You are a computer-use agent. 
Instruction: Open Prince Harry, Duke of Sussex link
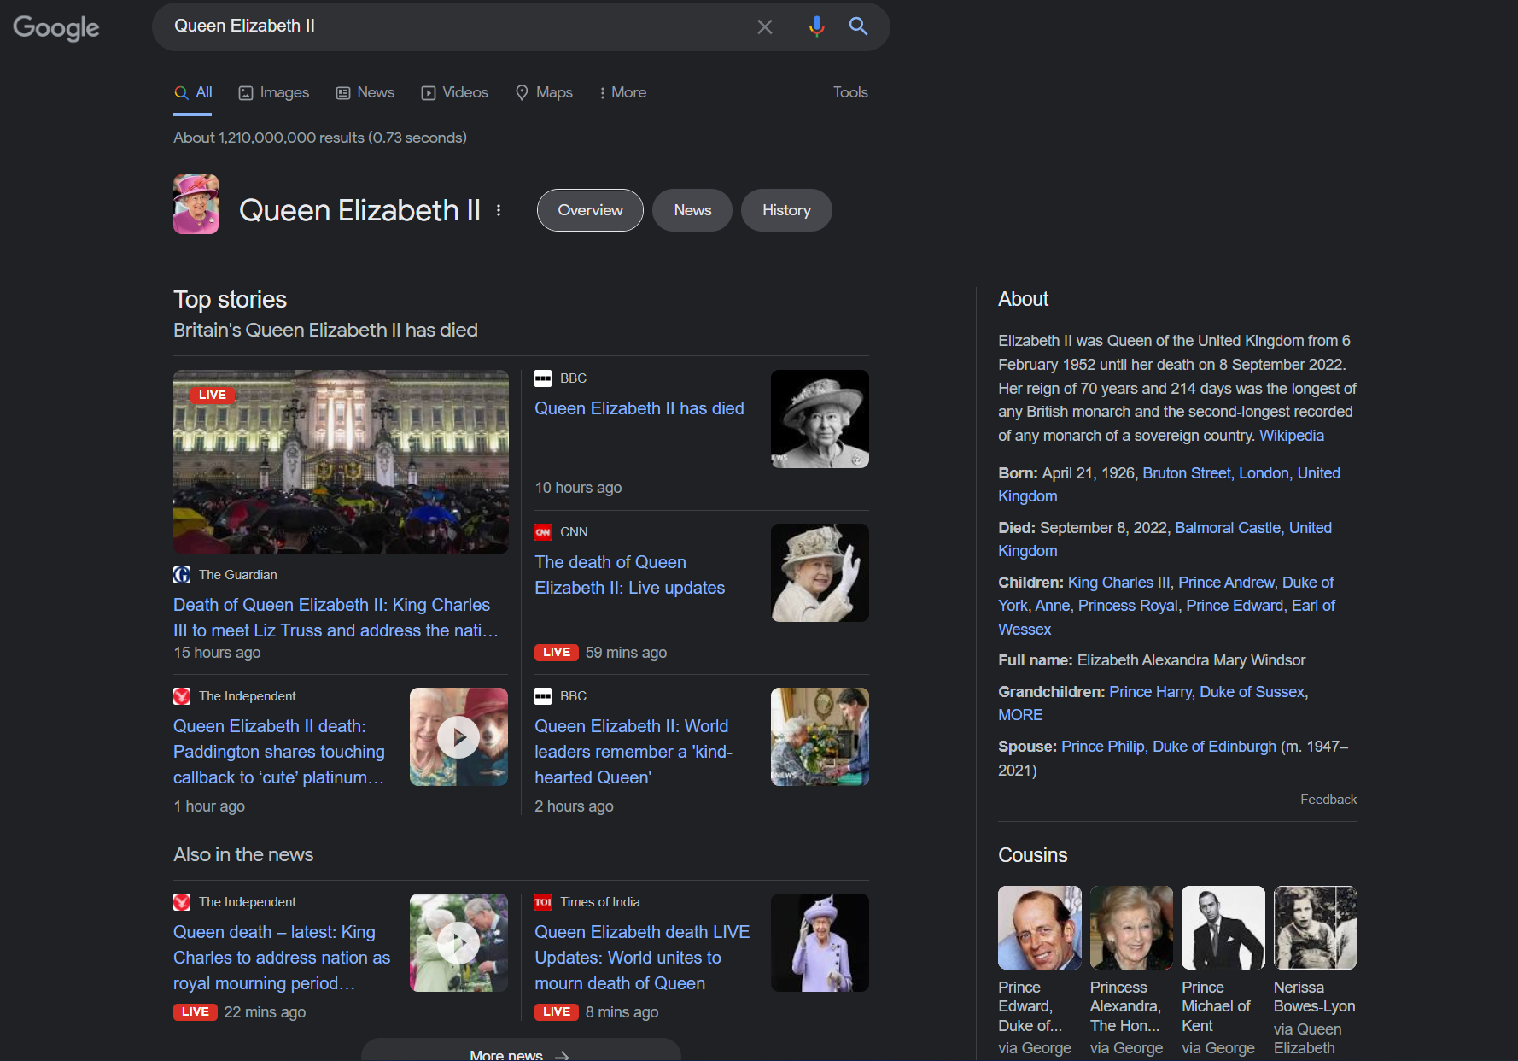coord(1207,692)
